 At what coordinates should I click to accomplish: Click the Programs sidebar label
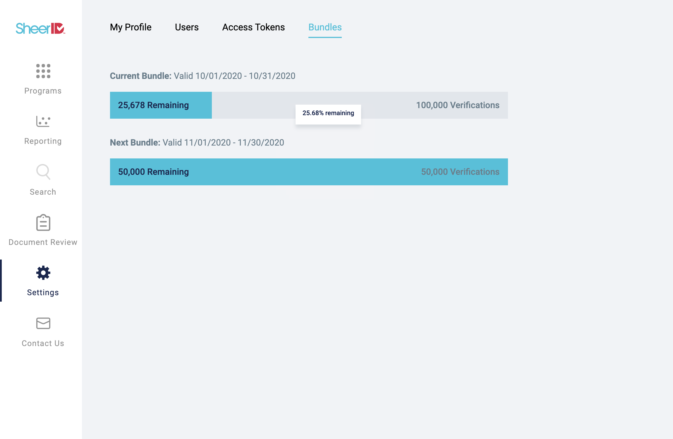43,91
